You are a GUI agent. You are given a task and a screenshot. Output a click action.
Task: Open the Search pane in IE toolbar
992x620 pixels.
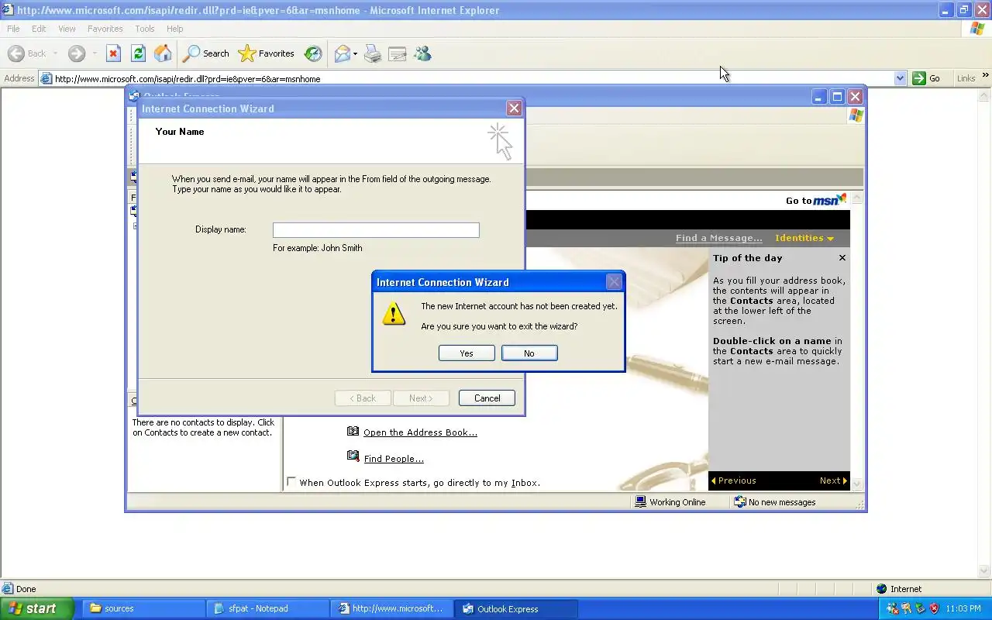point(206,53)
